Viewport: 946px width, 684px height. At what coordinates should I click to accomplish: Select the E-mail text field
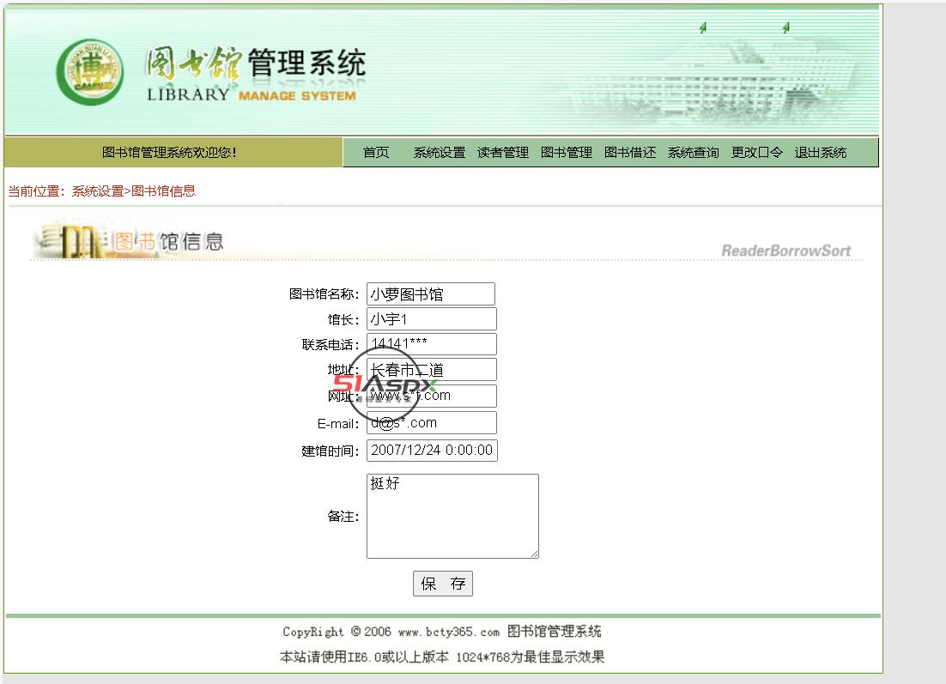(x=432, y=423)
